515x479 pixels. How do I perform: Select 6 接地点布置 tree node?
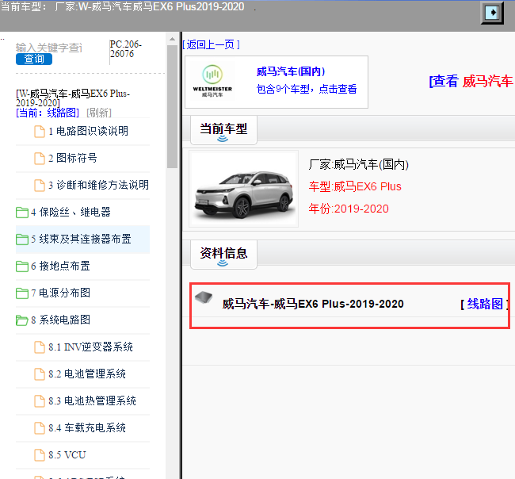coord(60,266)
